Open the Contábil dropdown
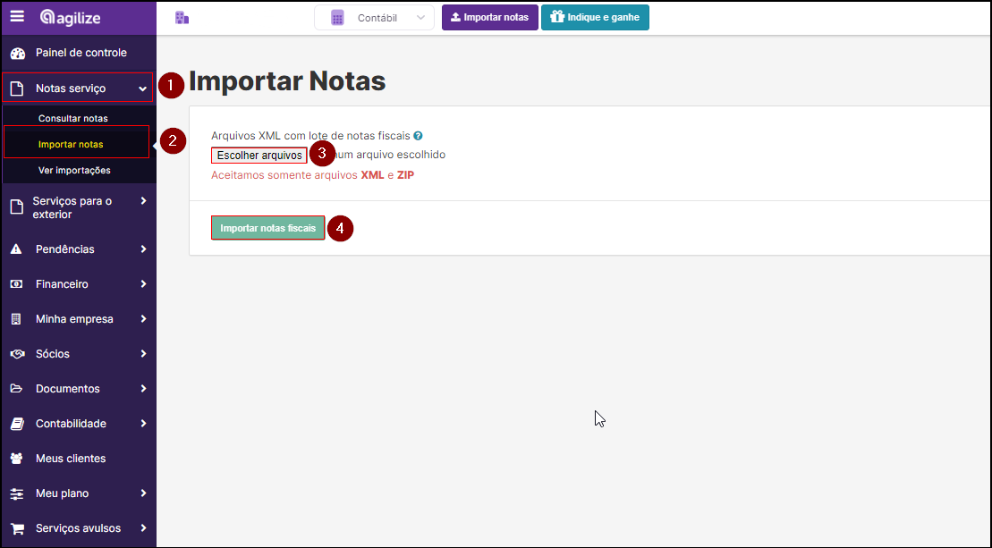This screenshot has width=992, height=548. point(374,18)
